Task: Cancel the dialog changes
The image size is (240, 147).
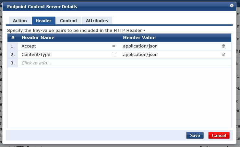Action: pos(219,135)
